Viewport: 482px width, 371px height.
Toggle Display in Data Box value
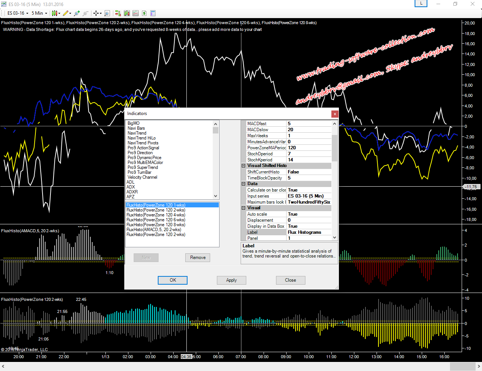309,226
